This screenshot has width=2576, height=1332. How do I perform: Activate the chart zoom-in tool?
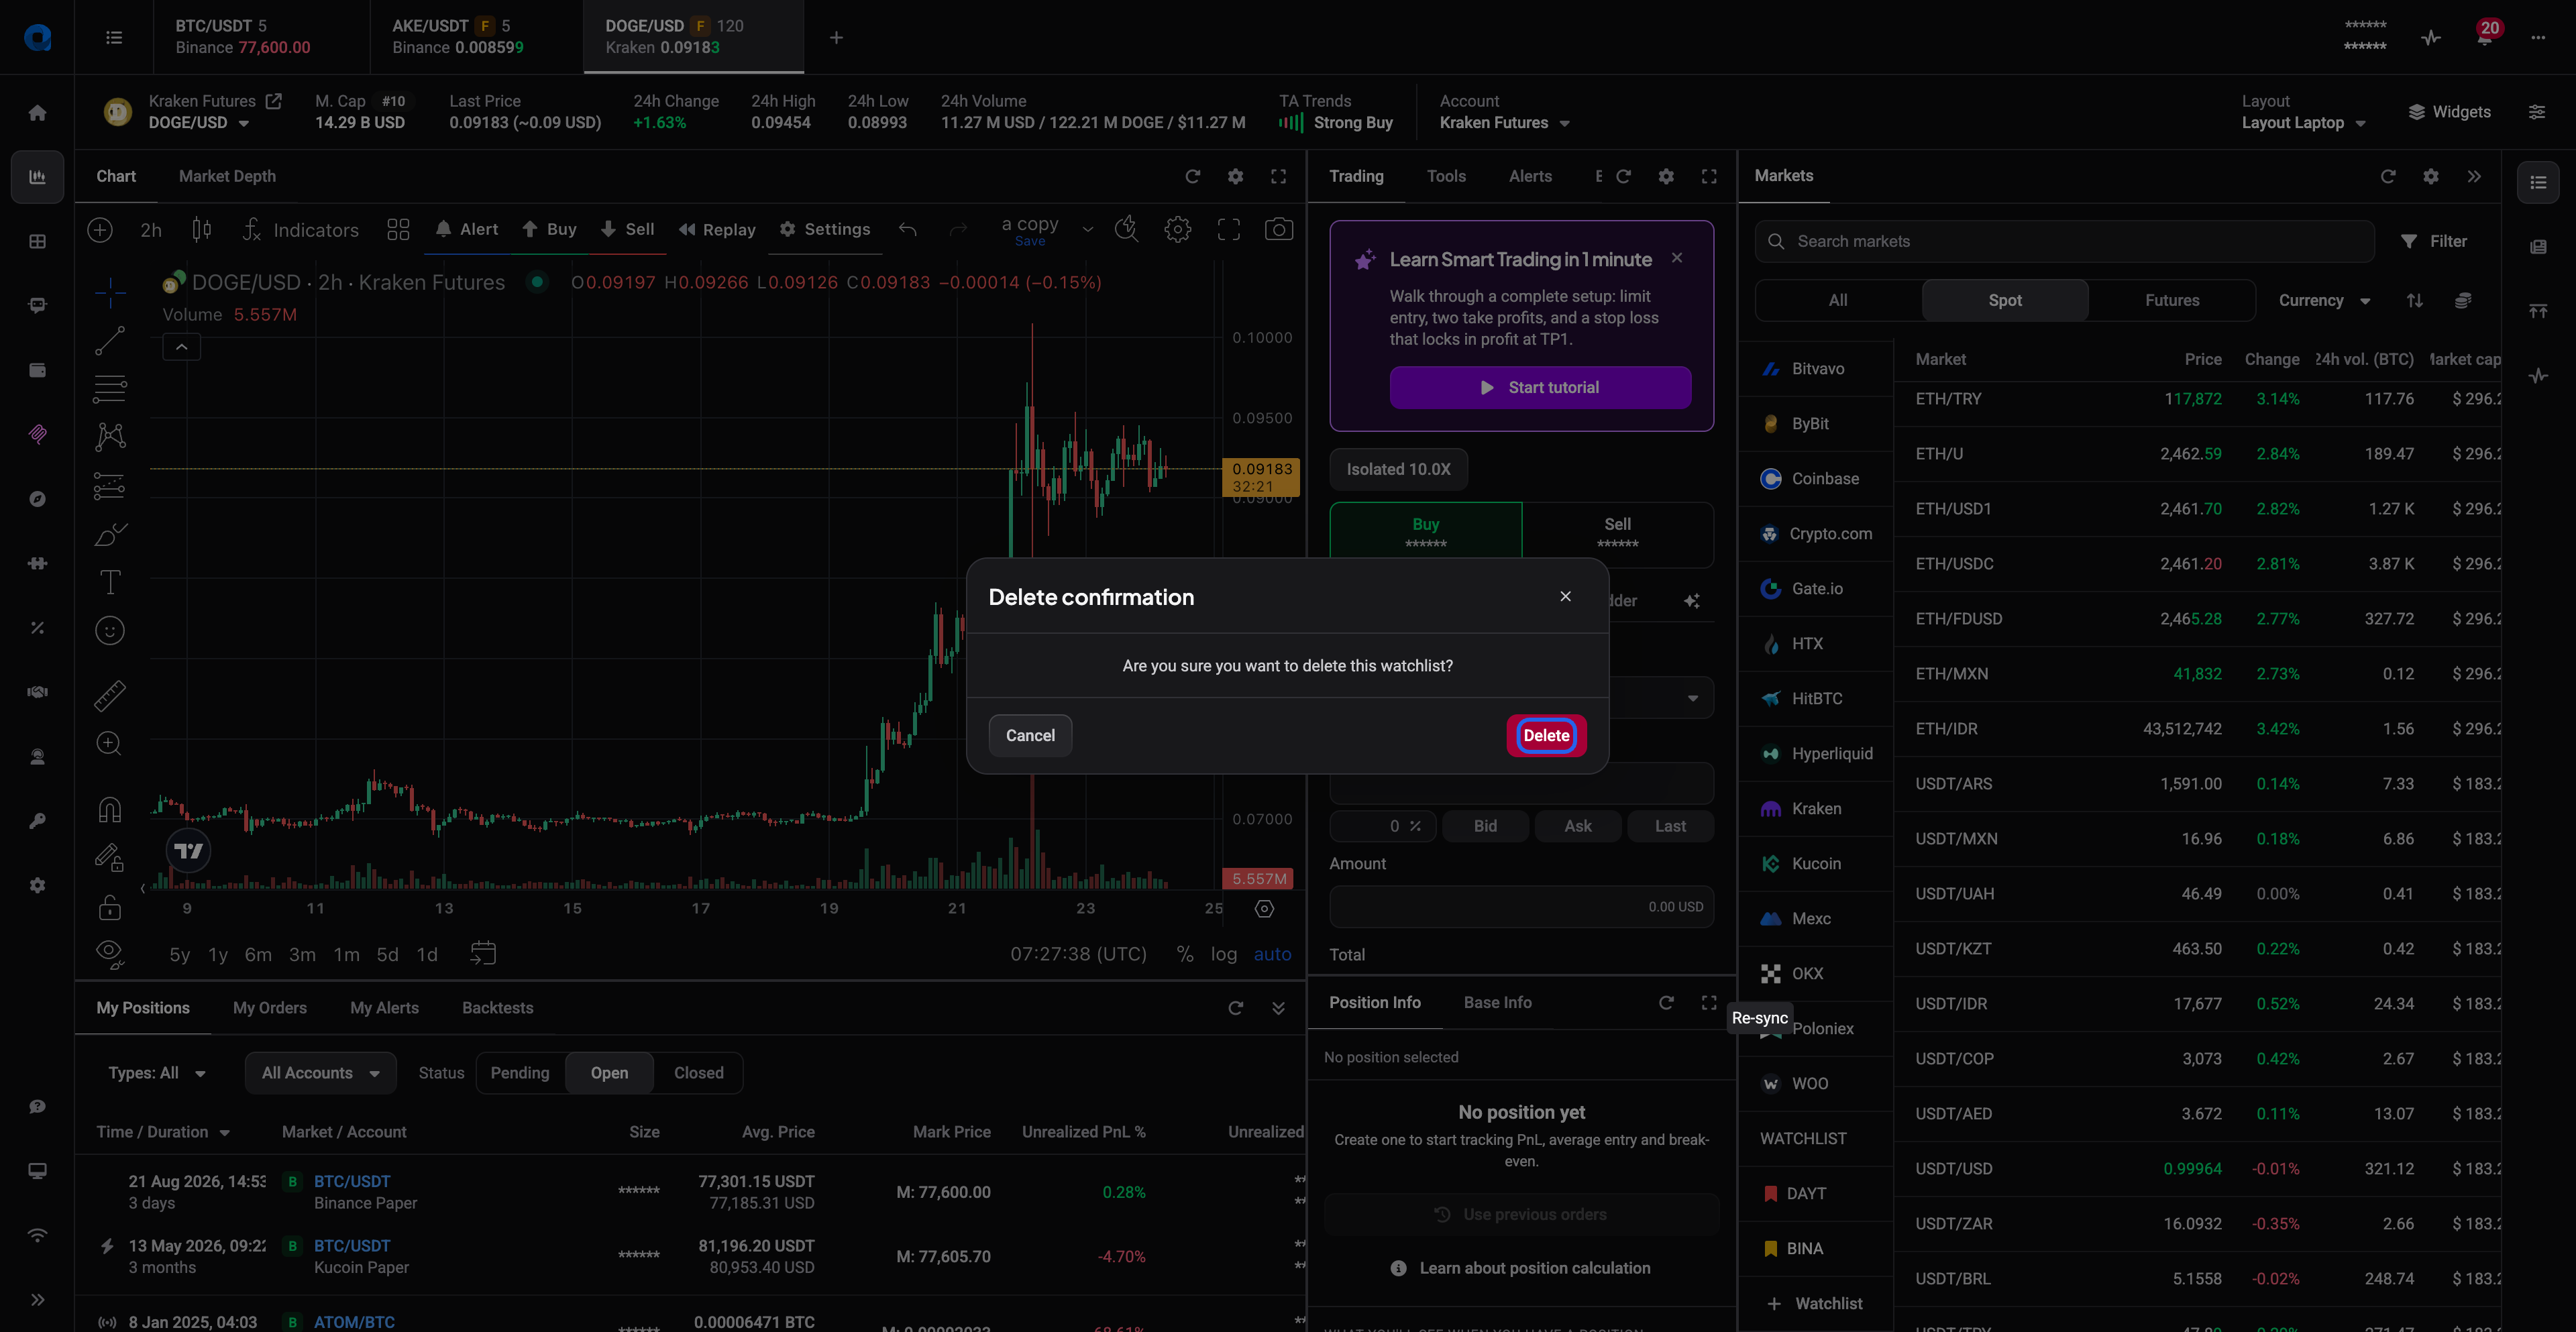(110, 743)
